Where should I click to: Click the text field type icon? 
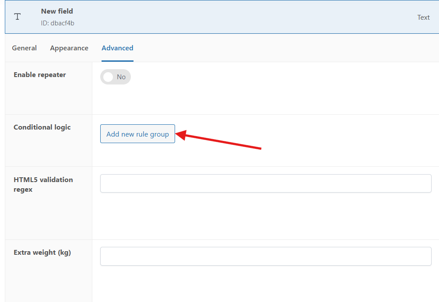tap(18, 17)
